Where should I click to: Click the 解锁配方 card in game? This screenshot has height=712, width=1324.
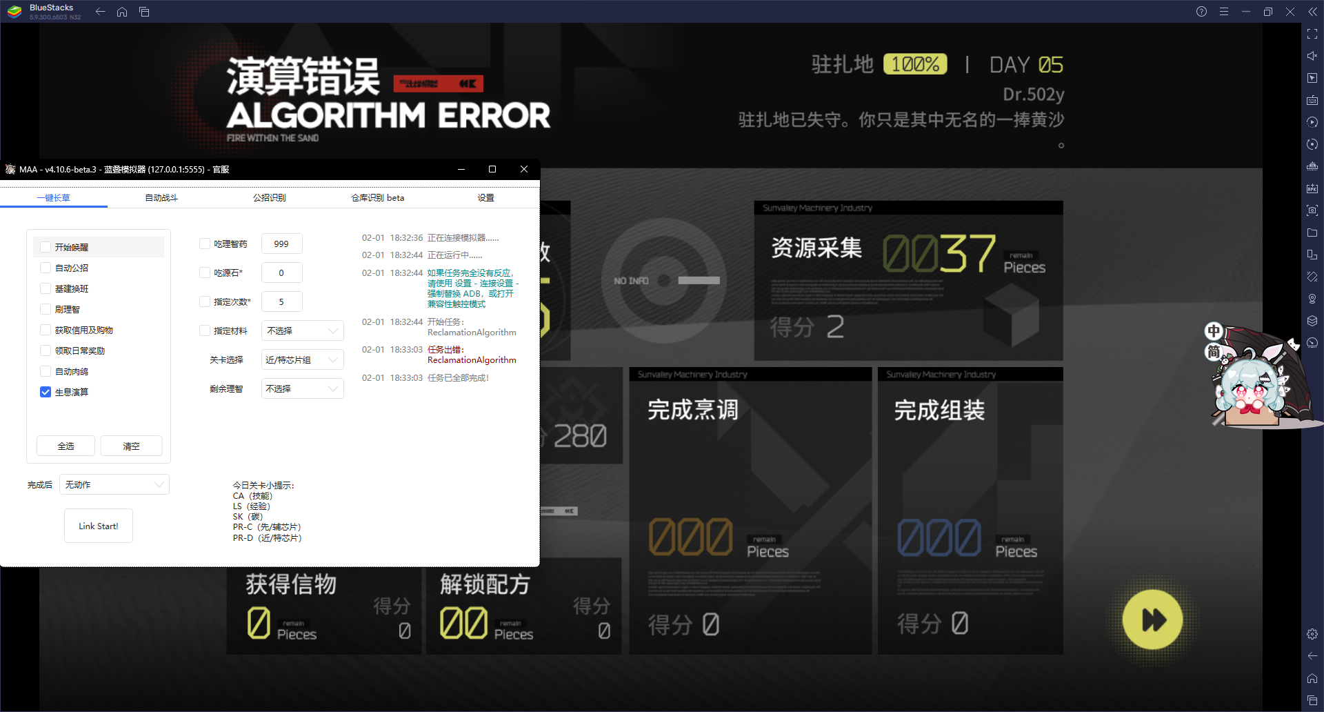coord(523,606)
